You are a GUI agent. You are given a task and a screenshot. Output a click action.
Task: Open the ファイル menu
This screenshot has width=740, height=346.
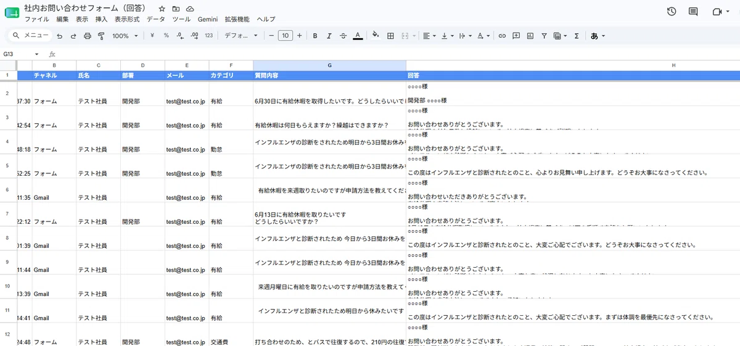[x=36, y=20]
